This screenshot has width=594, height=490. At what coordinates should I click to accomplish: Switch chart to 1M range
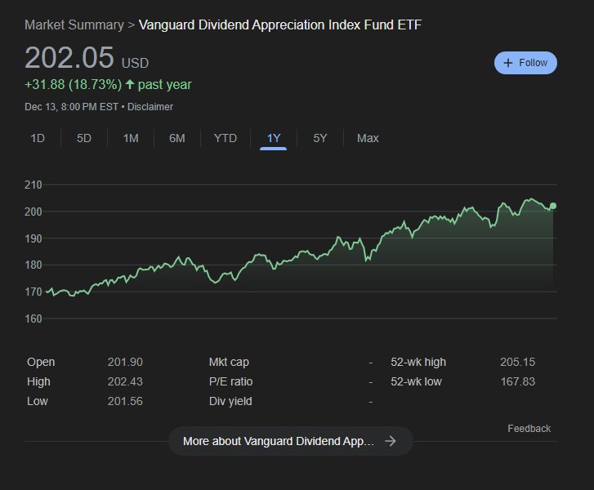tap(131, 138)
